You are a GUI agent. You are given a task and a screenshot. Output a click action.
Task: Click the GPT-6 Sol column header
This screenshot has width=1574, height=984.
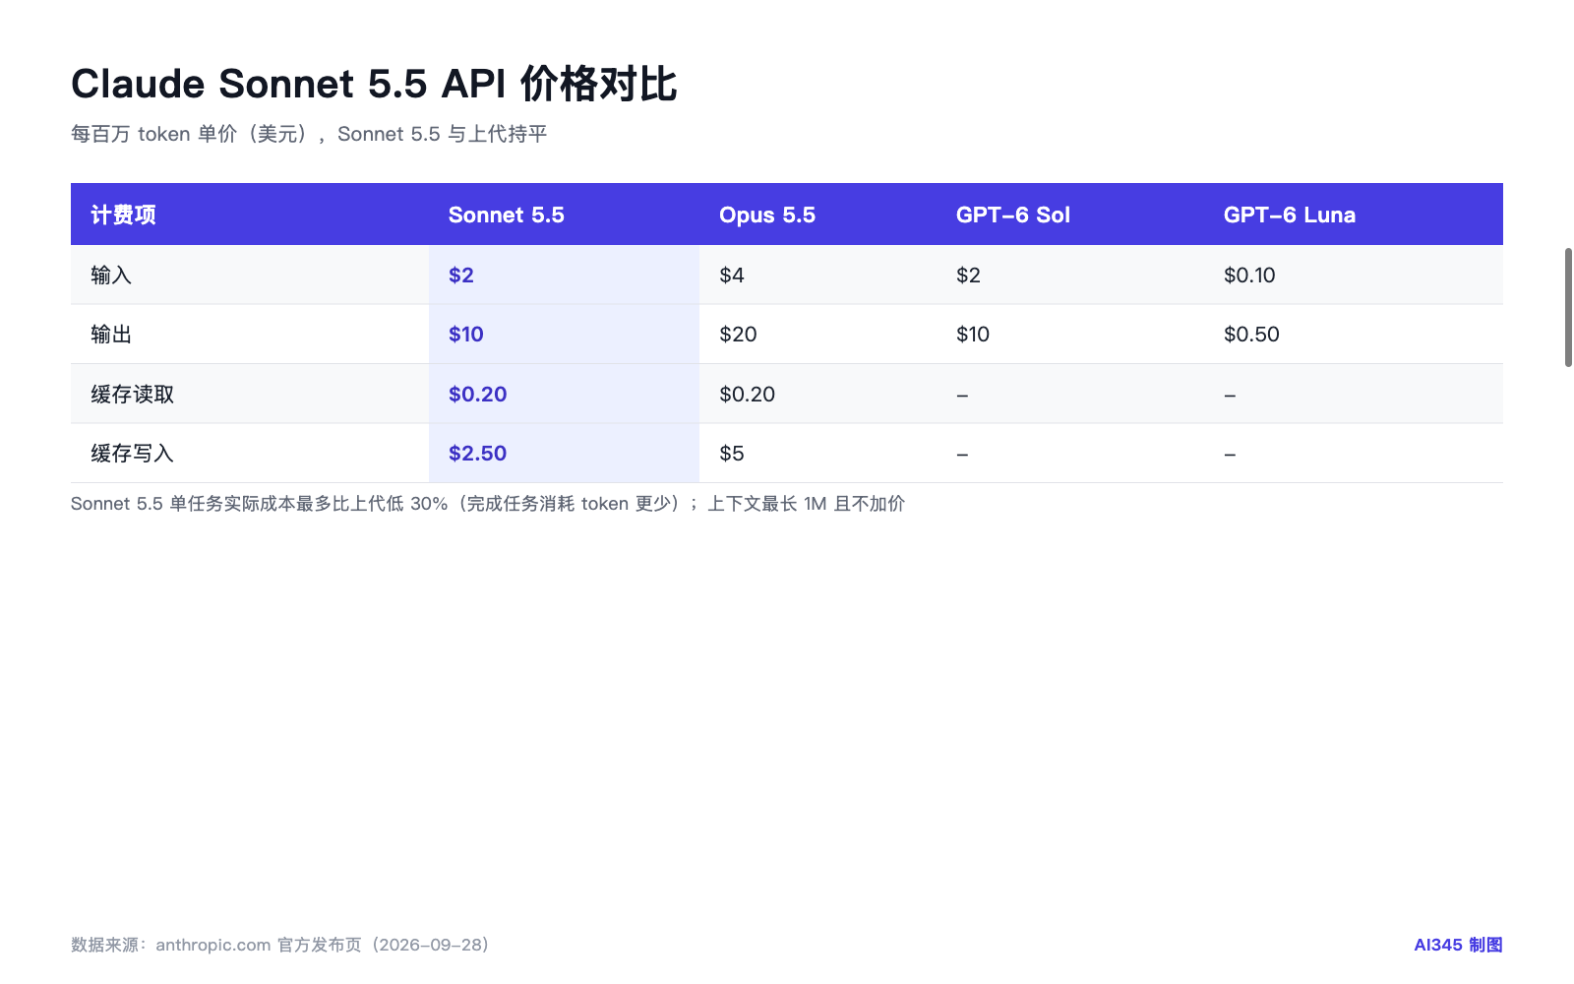pos(1012,215)
